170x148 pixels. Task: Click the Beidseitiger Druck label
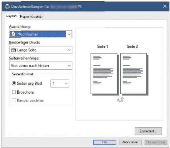[25, 42]
